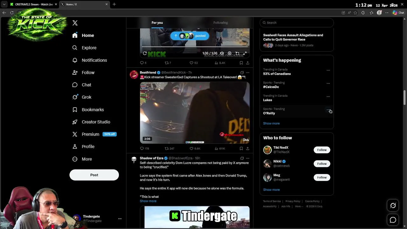Open options for O'Reilly trend
Viewport: 407px width, 229px height.
point(328,110)
